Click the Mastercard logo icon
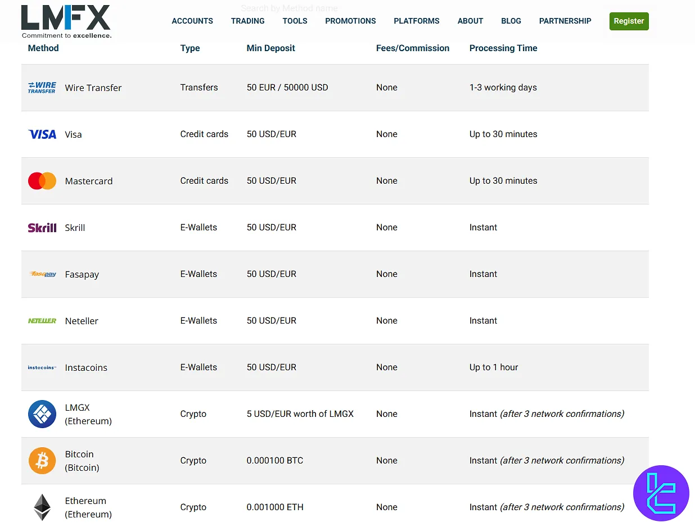695x527 pixels. coord(42,181)
